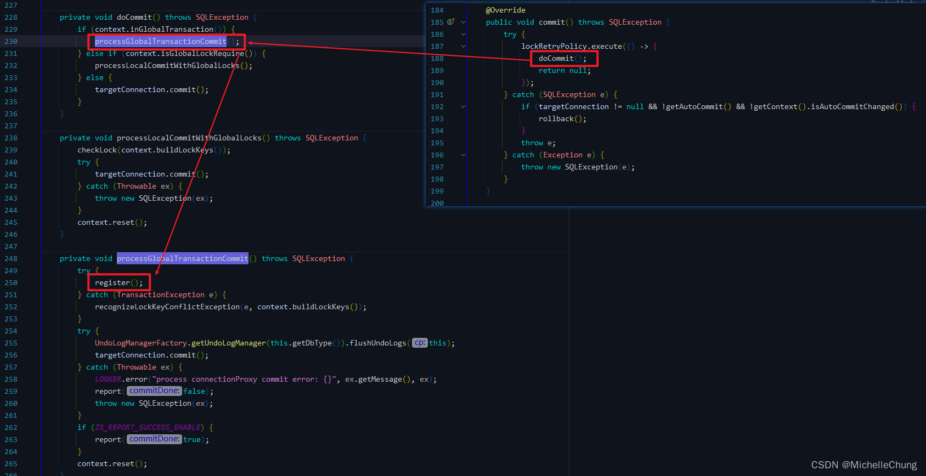Click IS_REPORT_SUCCESS_ENABLE constant on line 262
This screenshot has height=476, width=926.
click(x=148, y=428)
